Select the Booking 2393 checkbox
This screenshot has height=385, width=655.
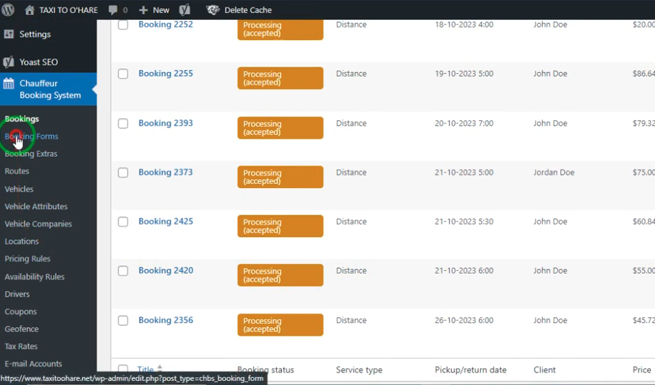pos(123,124)
